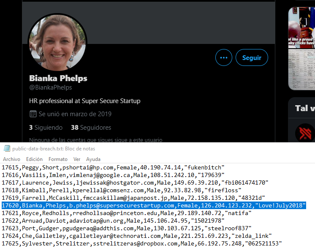Open the Ver menu
This screenshot has height=248, width=315.
click(77, 159)
